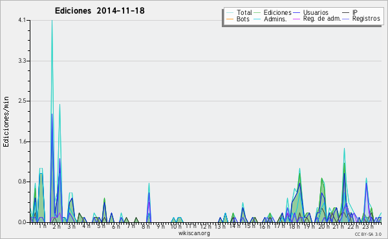Click the Total legend color line
Viewport: 388px width, 239px height.
click(x=230, y=13)
